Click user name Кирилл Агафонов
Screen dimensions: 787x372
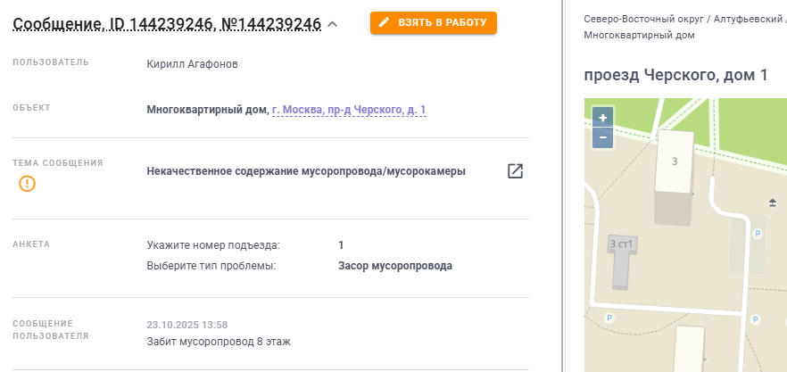coord(192,63)
